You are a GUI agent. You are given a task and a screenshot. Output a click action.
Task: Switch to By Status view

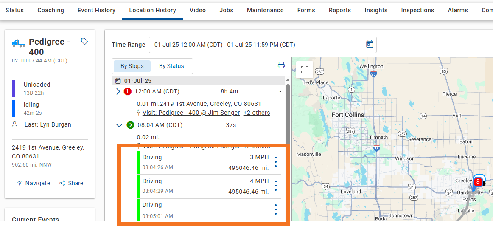pos(171,66)
